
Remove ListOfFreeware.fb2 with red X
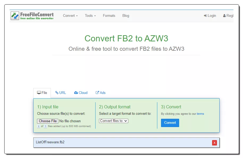click(x=215, y=143)
